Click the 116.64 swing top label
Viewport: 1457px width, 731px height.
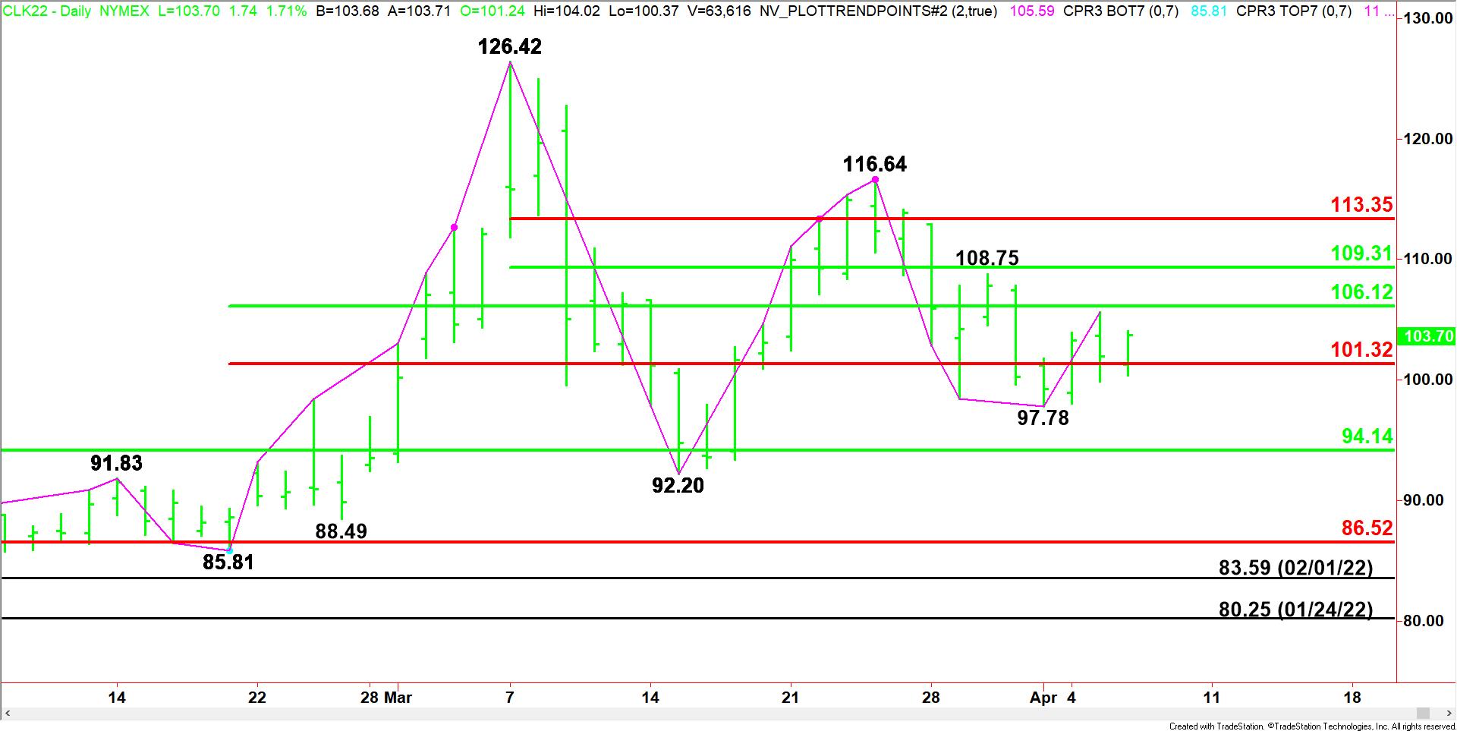pos(875,164)
